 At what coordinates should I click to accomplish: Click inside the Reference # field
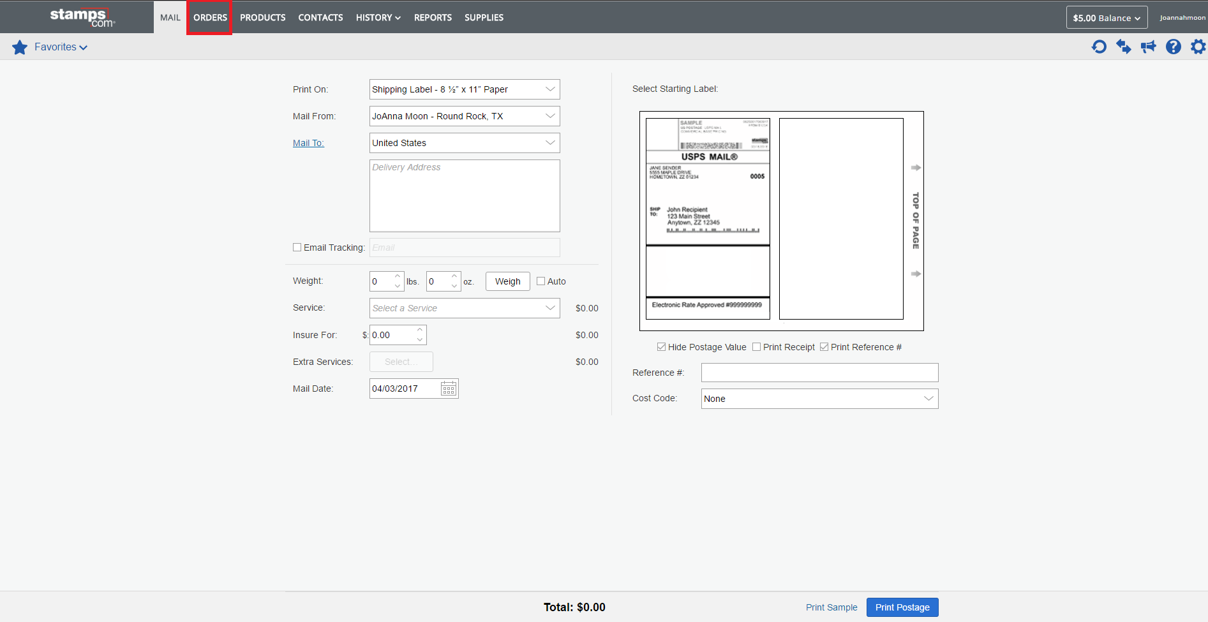(819, 372)
